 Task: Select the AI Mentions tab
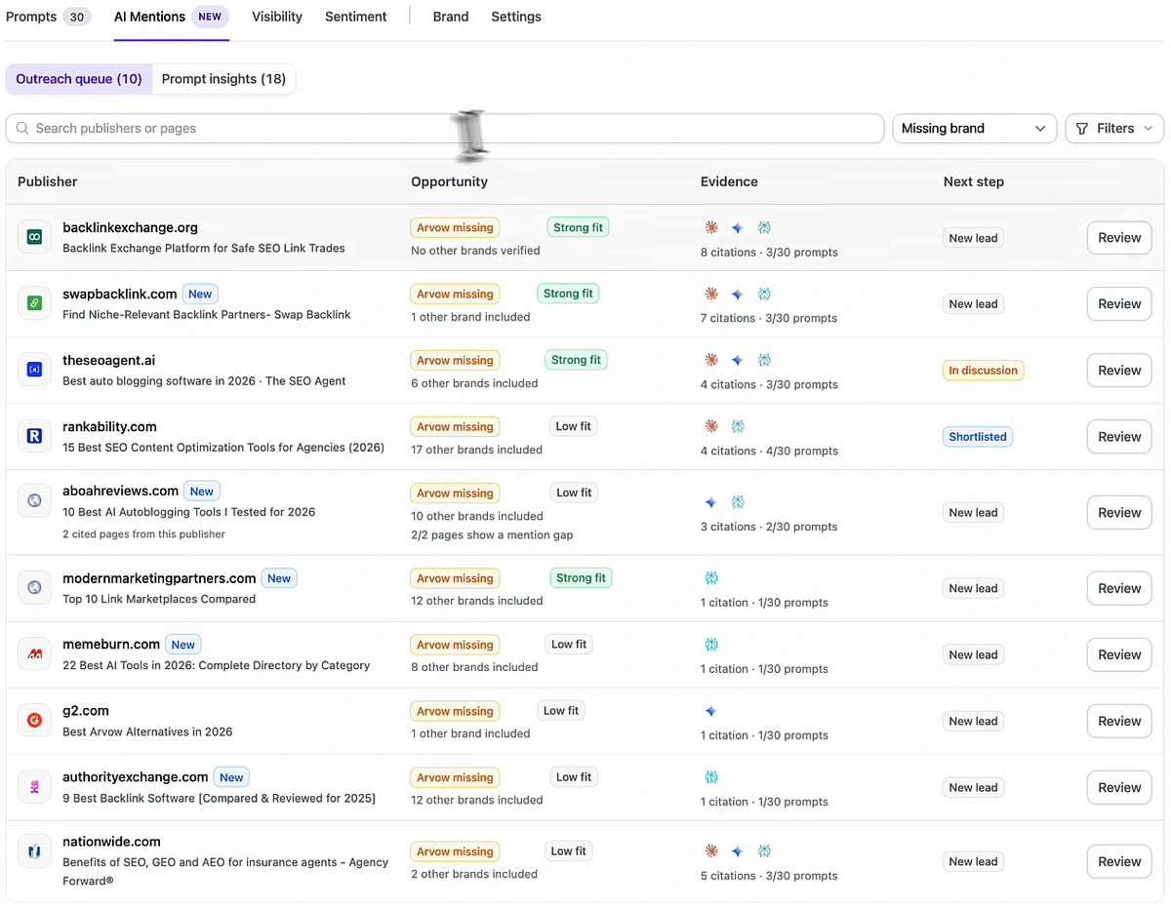(172, 17)
